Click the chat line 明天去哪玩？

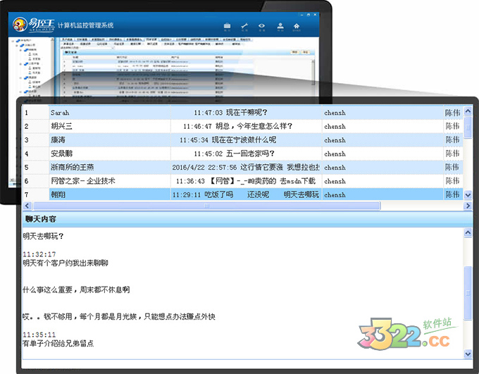(43, 236)
